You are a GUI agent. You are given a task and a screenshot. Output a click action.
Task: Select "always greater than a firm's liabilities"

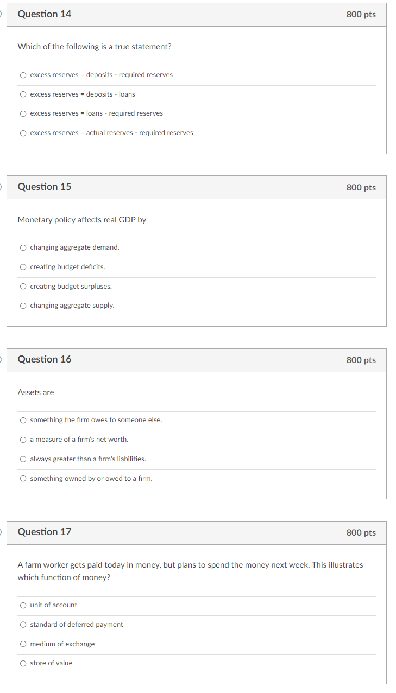pyautogui.click(x=23, y=459)
